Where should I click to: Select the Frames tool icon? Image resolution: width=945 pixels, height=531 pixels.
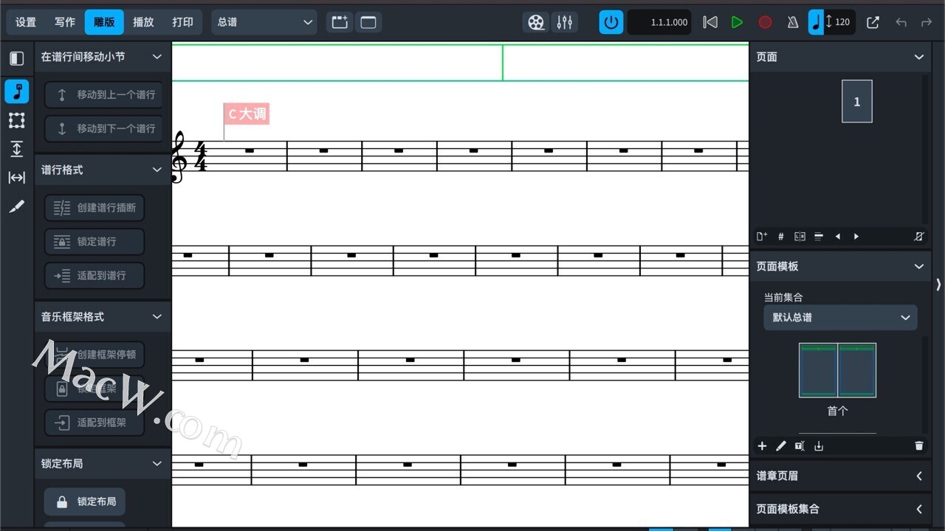point(17,120)
